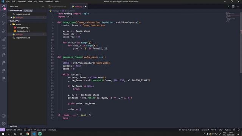The width and height of the screenshot is (242, 136).
Task: Open the Selection menu
Action: (x=22, y=2)
